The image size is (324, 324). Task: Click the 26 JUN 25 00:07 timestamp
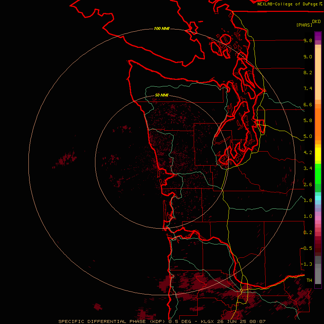pos(241,321)
